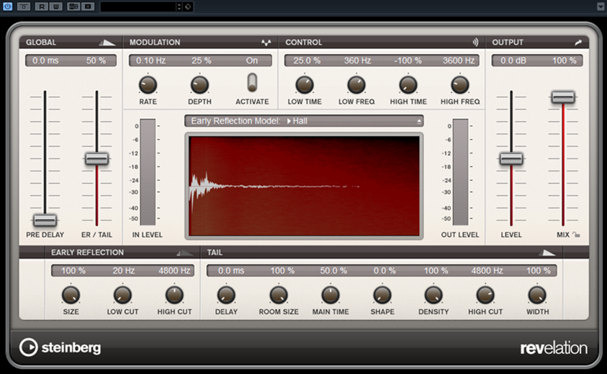Image resolution: width=607 pixels, height=374 pixels.
Task: Click the Modulation section waveform icon
Action: tap(266, 43)
